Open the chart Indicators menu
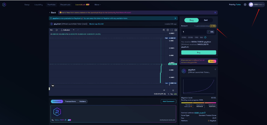This screenshot has height=125, width=267. pos(65,30)
